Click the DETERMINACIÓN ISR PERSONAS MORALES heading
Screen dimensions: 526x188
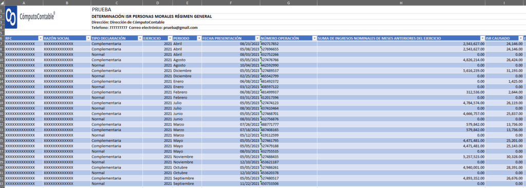152,16
